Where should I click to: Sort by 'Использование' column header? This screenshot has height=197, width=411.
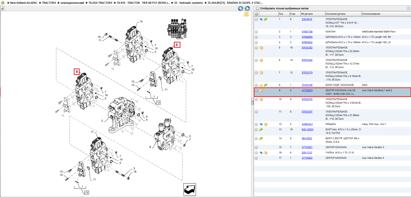coord(386,14)
